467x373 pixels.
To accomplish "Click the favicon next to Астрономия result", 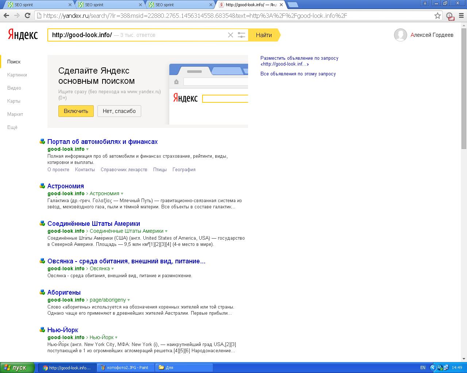I will click(42, 186).
